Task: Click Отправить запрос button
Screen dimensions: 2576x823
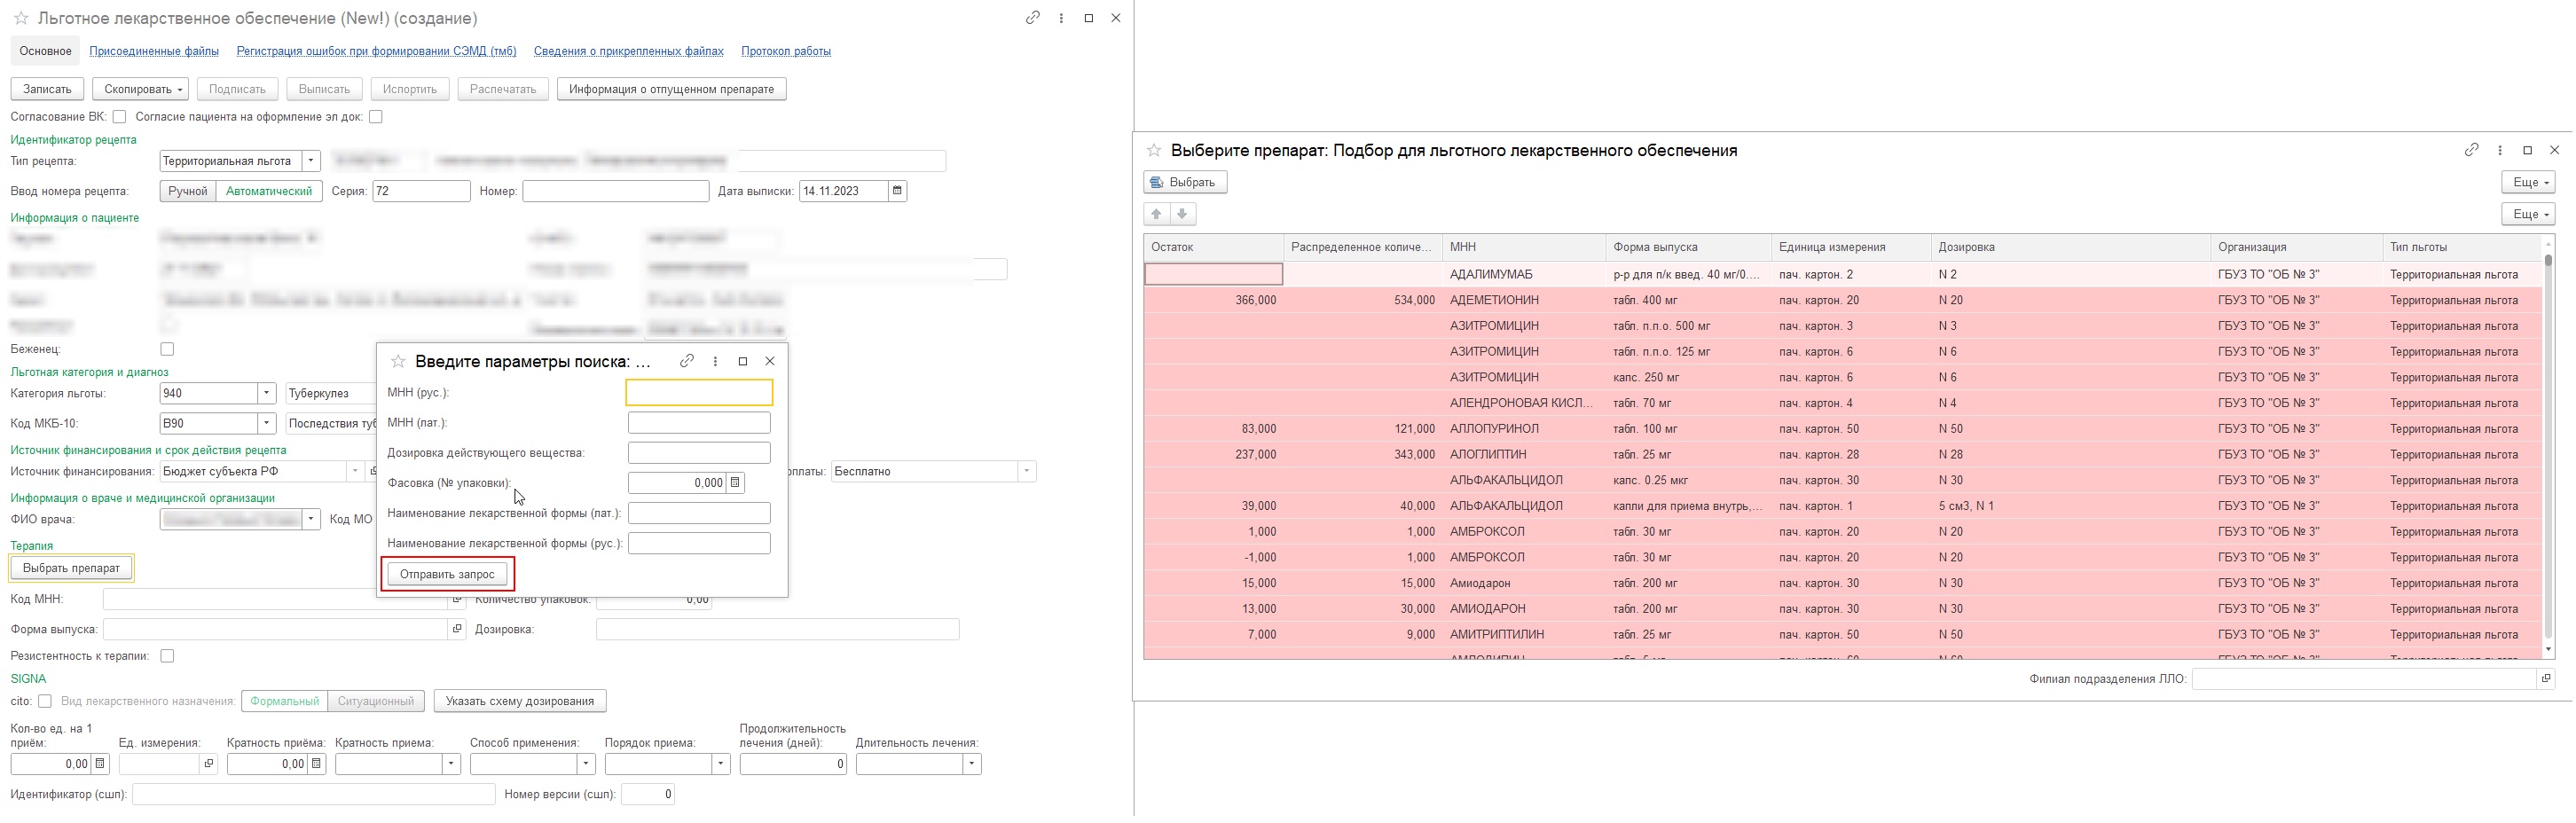Action: [447, 574]
